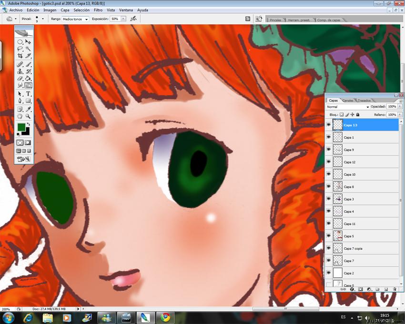Select the Clone Stamp tool
The height and width of the screenshot is (324, 405).
pos(20,71)
